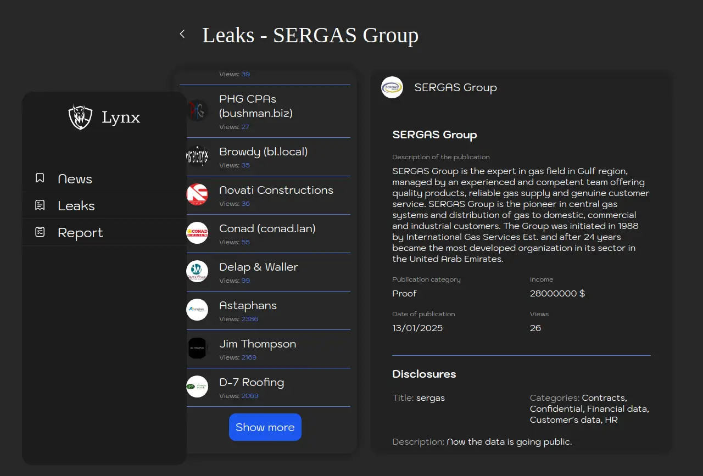Open the News menu item
703x476 pixels.
(75, 179)
